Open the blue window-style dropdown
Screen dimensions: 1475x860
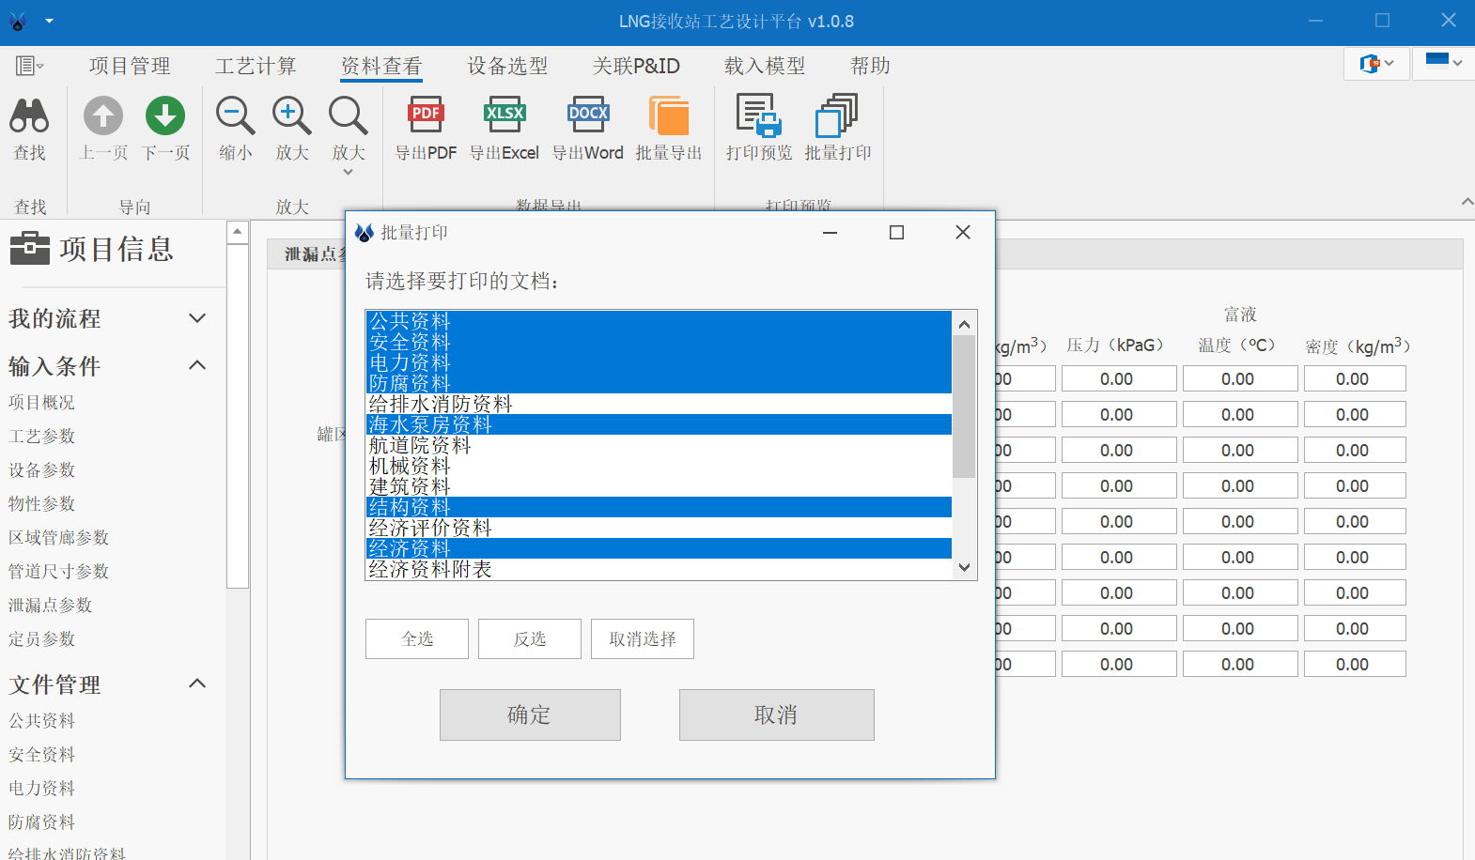(1443, 63)
